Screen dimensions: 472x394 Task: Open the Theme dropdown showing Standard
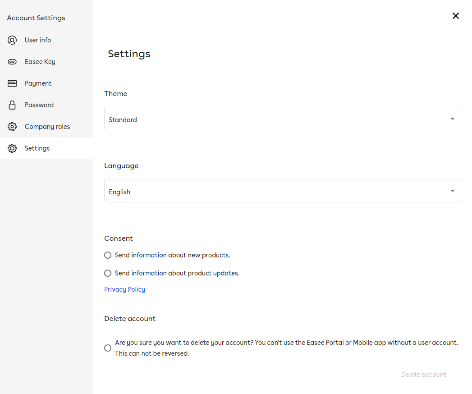[282, 119]
